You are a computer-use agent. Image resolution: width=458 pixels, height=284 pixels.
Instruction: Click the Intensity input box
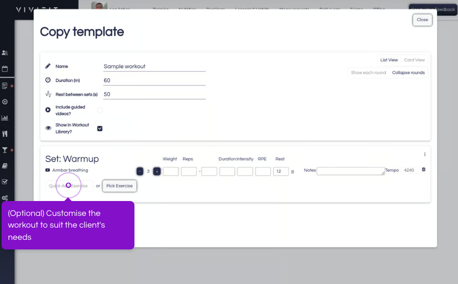click(245, 171)
